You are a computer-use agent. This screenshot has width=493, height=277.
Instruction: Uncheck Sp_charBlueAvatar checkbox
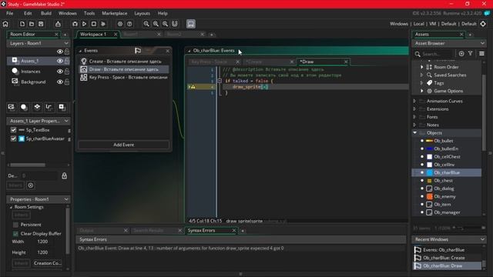pyautogui.click(x=14, y=138)
